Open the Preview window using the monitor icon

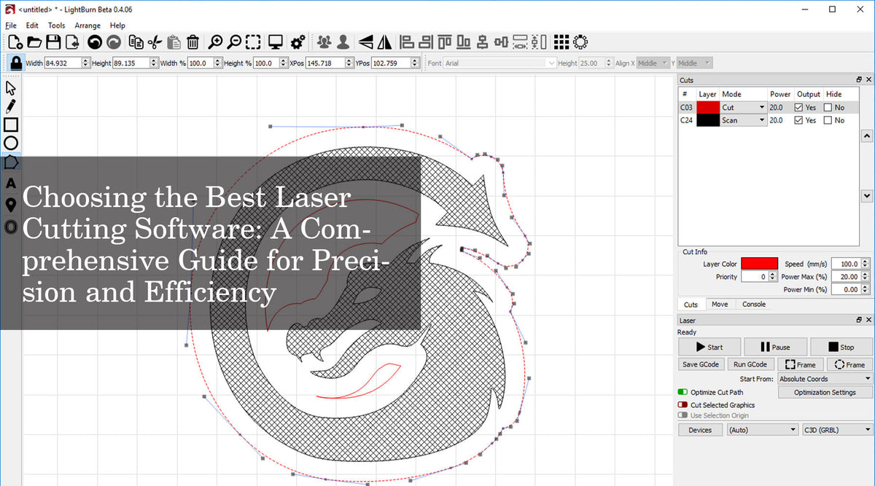tap(276, 42)
